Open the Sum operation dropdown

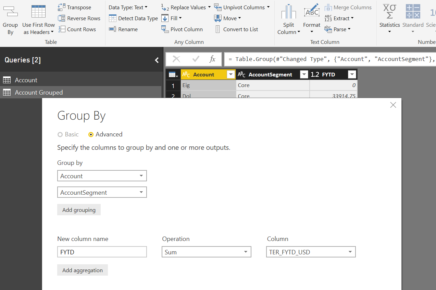click(x=207, y=252)
